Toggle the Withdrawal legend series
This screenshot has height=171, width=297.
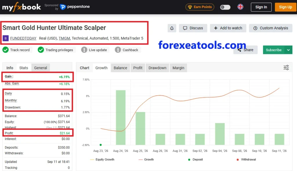coord(246,159)
